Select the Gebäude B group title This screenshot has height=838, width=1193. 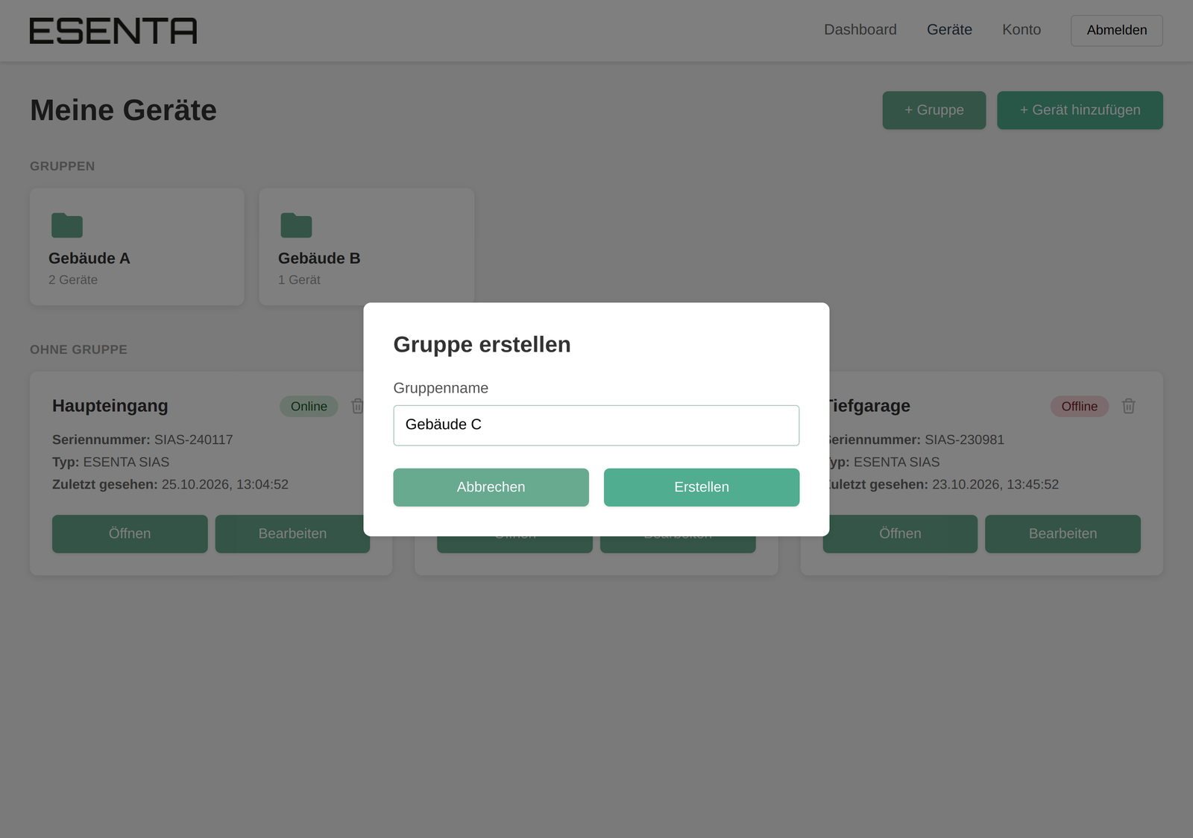[x=319, y=258]
